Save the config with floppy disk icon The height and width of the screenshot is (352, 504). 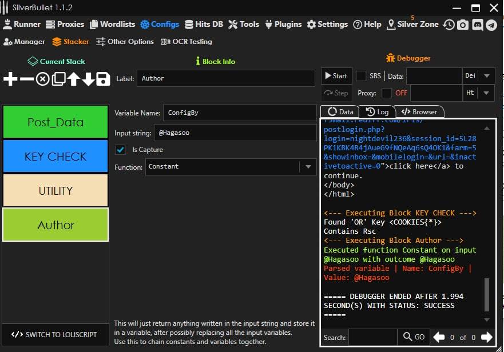tap(103, 79)
